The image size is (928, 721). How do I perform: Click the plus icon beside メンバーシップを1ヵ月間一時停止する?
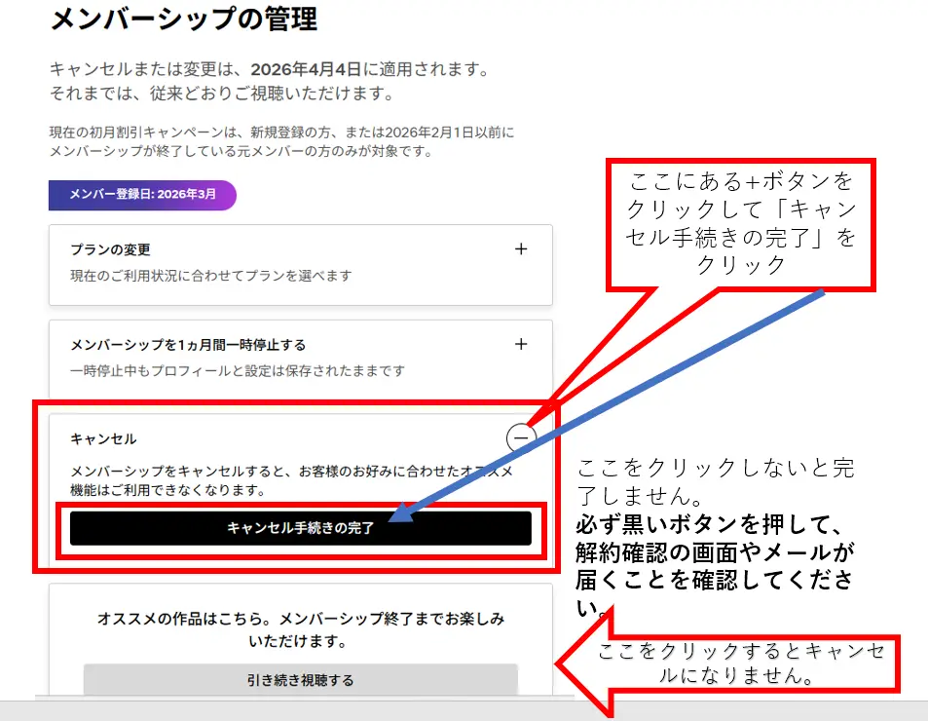(521, 344)
